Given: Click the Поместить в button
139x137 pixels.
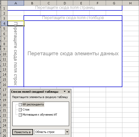Looking at the screenshot, I should click(23, 132).
